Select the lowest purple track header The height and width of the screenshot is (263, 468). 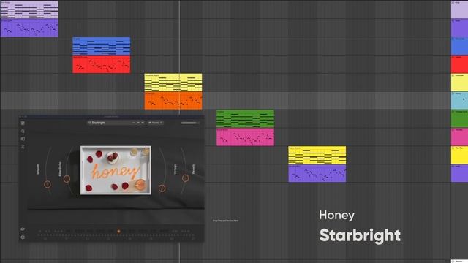pyautogui.click(x=459, y=174)
